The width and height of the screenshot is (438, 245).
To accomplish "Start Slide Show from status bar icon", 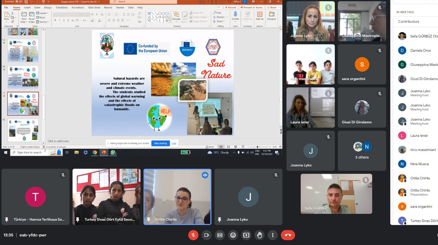I will pyautogui.click(x=243, y=147).
